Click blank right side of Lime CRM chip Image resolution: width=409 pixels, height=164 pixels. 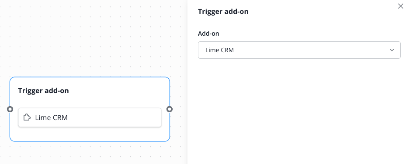tap(115, 117)
